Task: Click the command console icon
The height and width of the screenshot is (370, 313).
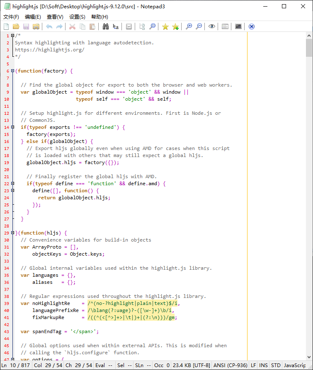Action: [x=238, y=27]
